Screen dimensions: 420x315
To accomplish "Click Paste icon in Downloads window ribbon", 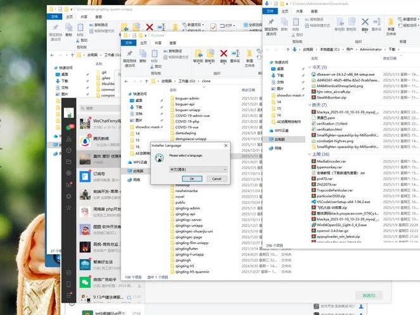I will (296, 22).
